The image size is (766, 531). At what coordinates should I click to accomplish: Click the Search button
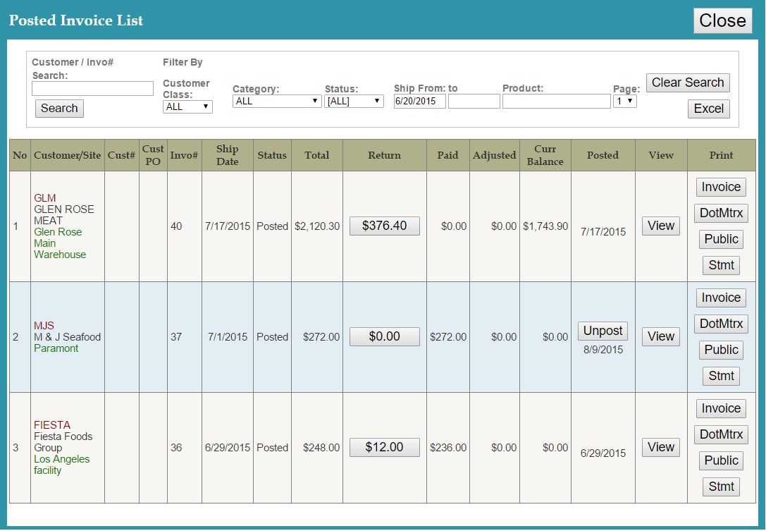coord(58,108)
